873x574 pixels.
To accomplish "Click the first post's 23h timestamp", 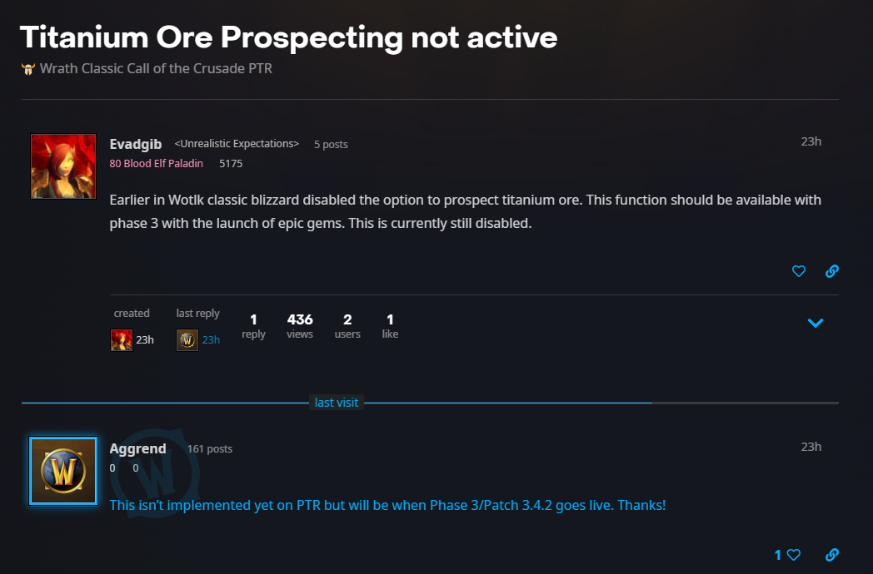I will pos(811,141).
